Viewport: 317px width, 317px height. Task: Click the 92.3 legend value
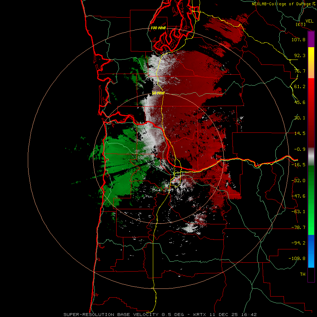tap(300, 55)
